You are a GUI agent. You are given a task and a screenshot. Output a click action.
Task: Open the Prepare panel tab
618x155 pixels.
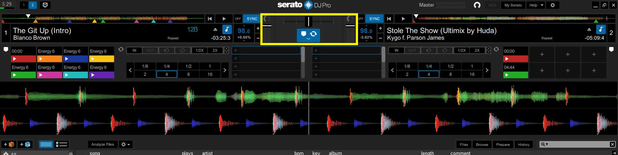click(503, 144)
